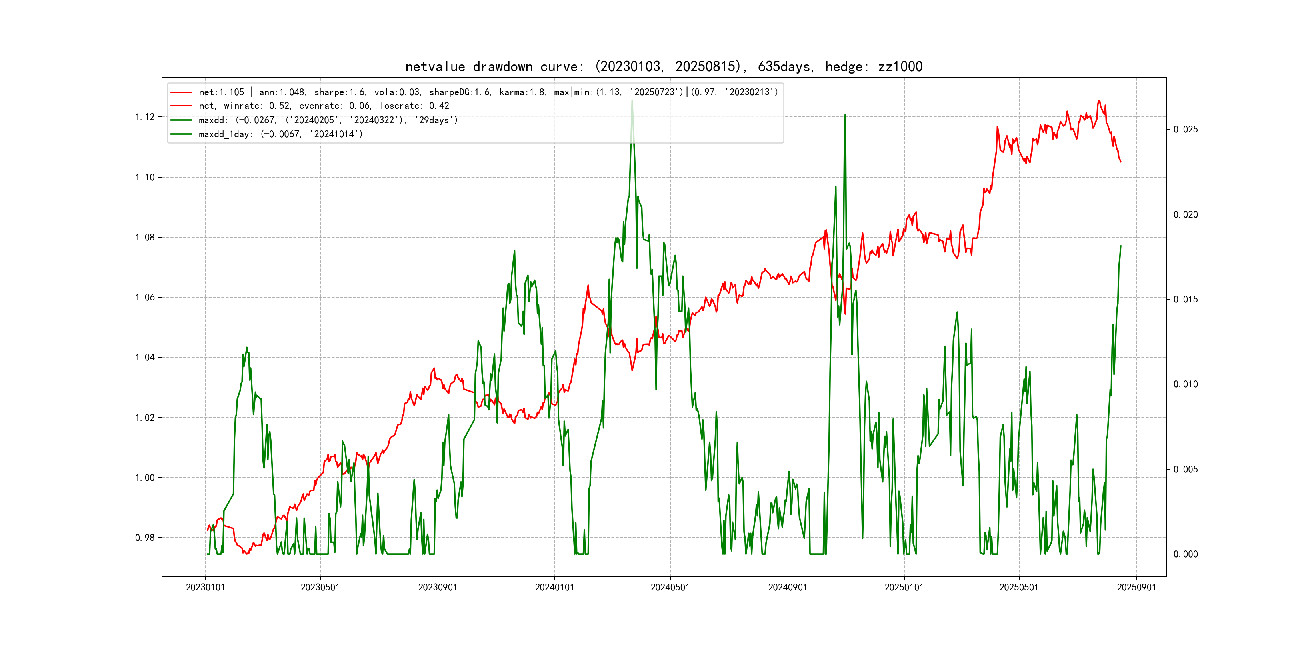Click the 20230501 x-axis date label
1296x648 pixels.
[x=320, y=588]
